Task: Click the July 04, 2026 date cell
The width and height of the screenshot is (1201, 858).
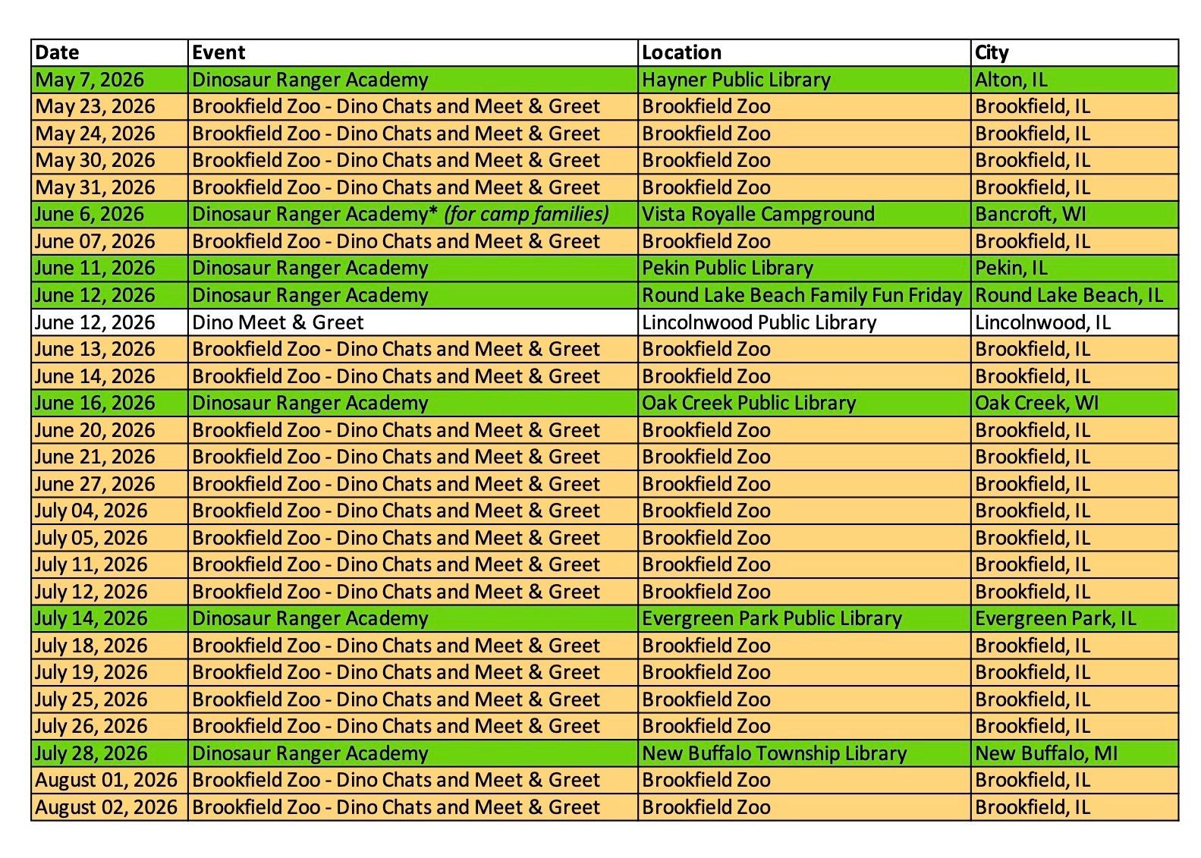Action: pyautogui.click(x=109, y=511)
